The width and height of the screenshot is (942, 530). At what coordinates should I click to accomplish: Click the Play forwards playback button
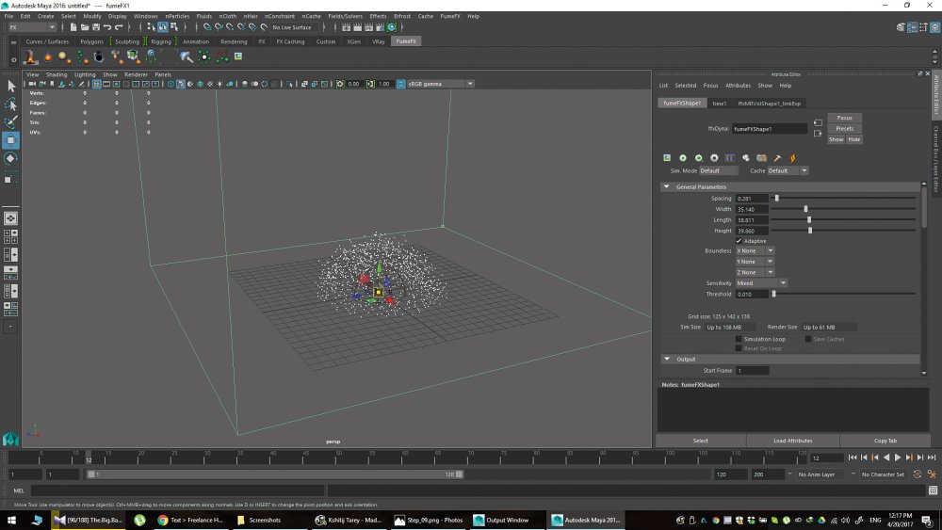pyautogui.click(x=898, y=458)
